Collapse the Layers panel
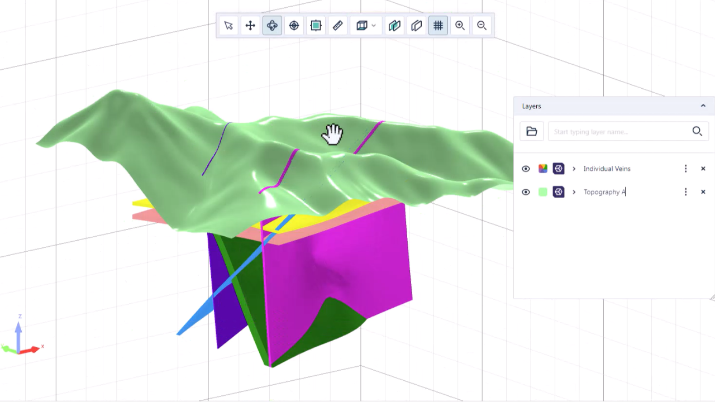 (x=703, y=106)
